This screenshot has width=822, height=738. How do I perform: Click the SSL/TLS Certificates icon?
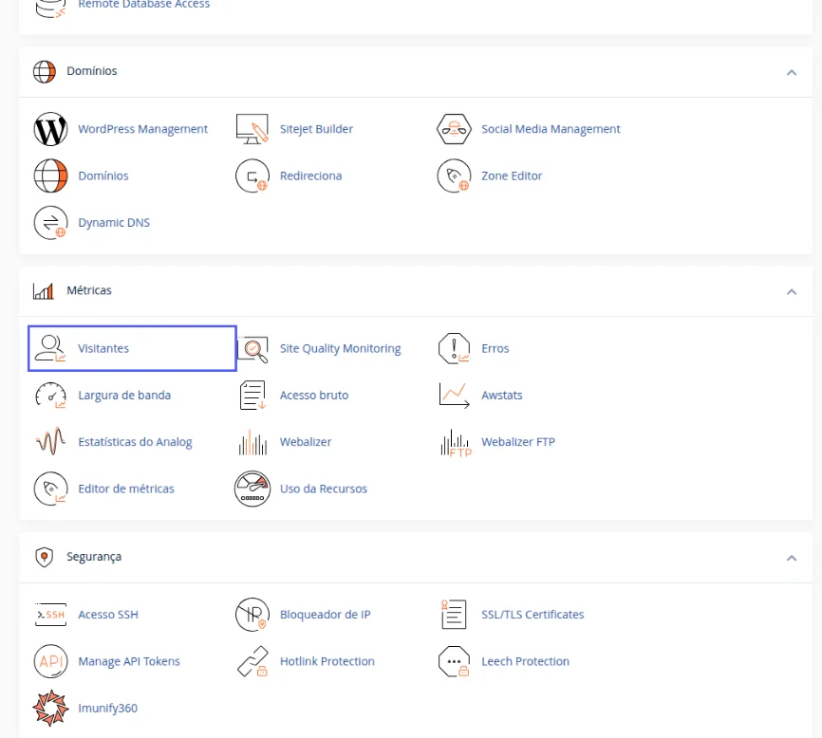pyautogui.click(x=454, y=615)
